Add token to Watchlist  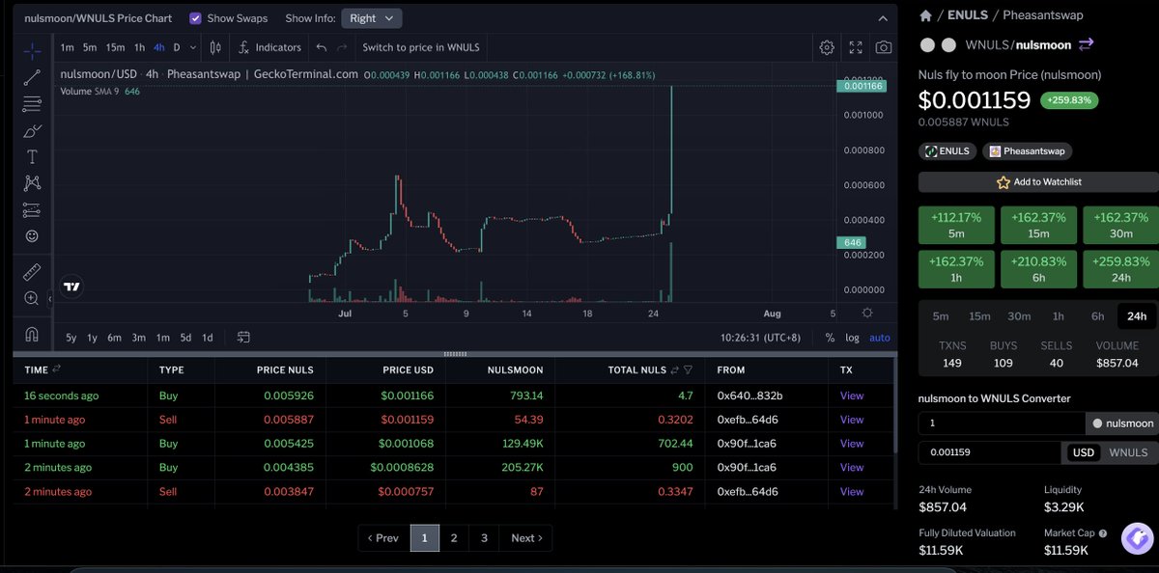tap(1038, 181)
